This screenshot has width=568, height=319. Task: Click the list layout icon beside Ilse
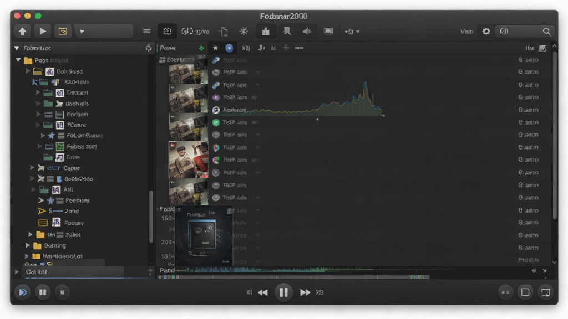tap(542, 48)
